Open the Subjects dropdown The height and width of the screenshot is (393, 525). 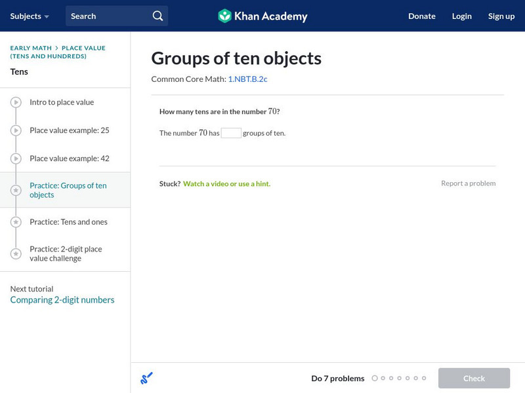[x=29, y=16]
